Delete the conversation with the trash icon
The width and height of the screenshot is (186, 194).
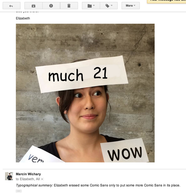69,6
